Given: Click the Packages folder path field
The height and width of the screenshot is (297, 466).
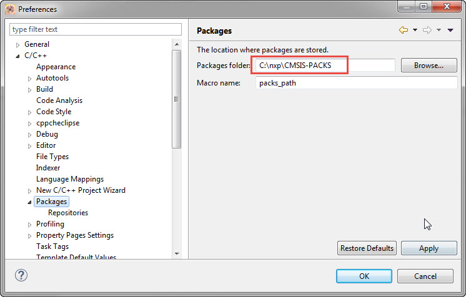Looking at the screenshot, I should coord(325,65).
